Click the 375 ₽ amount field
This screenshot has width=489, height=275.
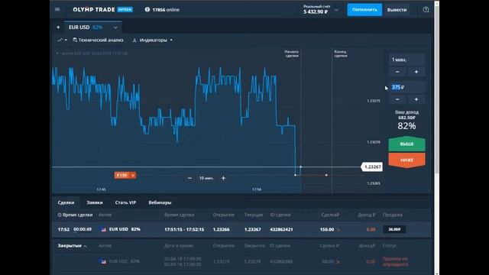pyautogui.click(x=406, y=87)
